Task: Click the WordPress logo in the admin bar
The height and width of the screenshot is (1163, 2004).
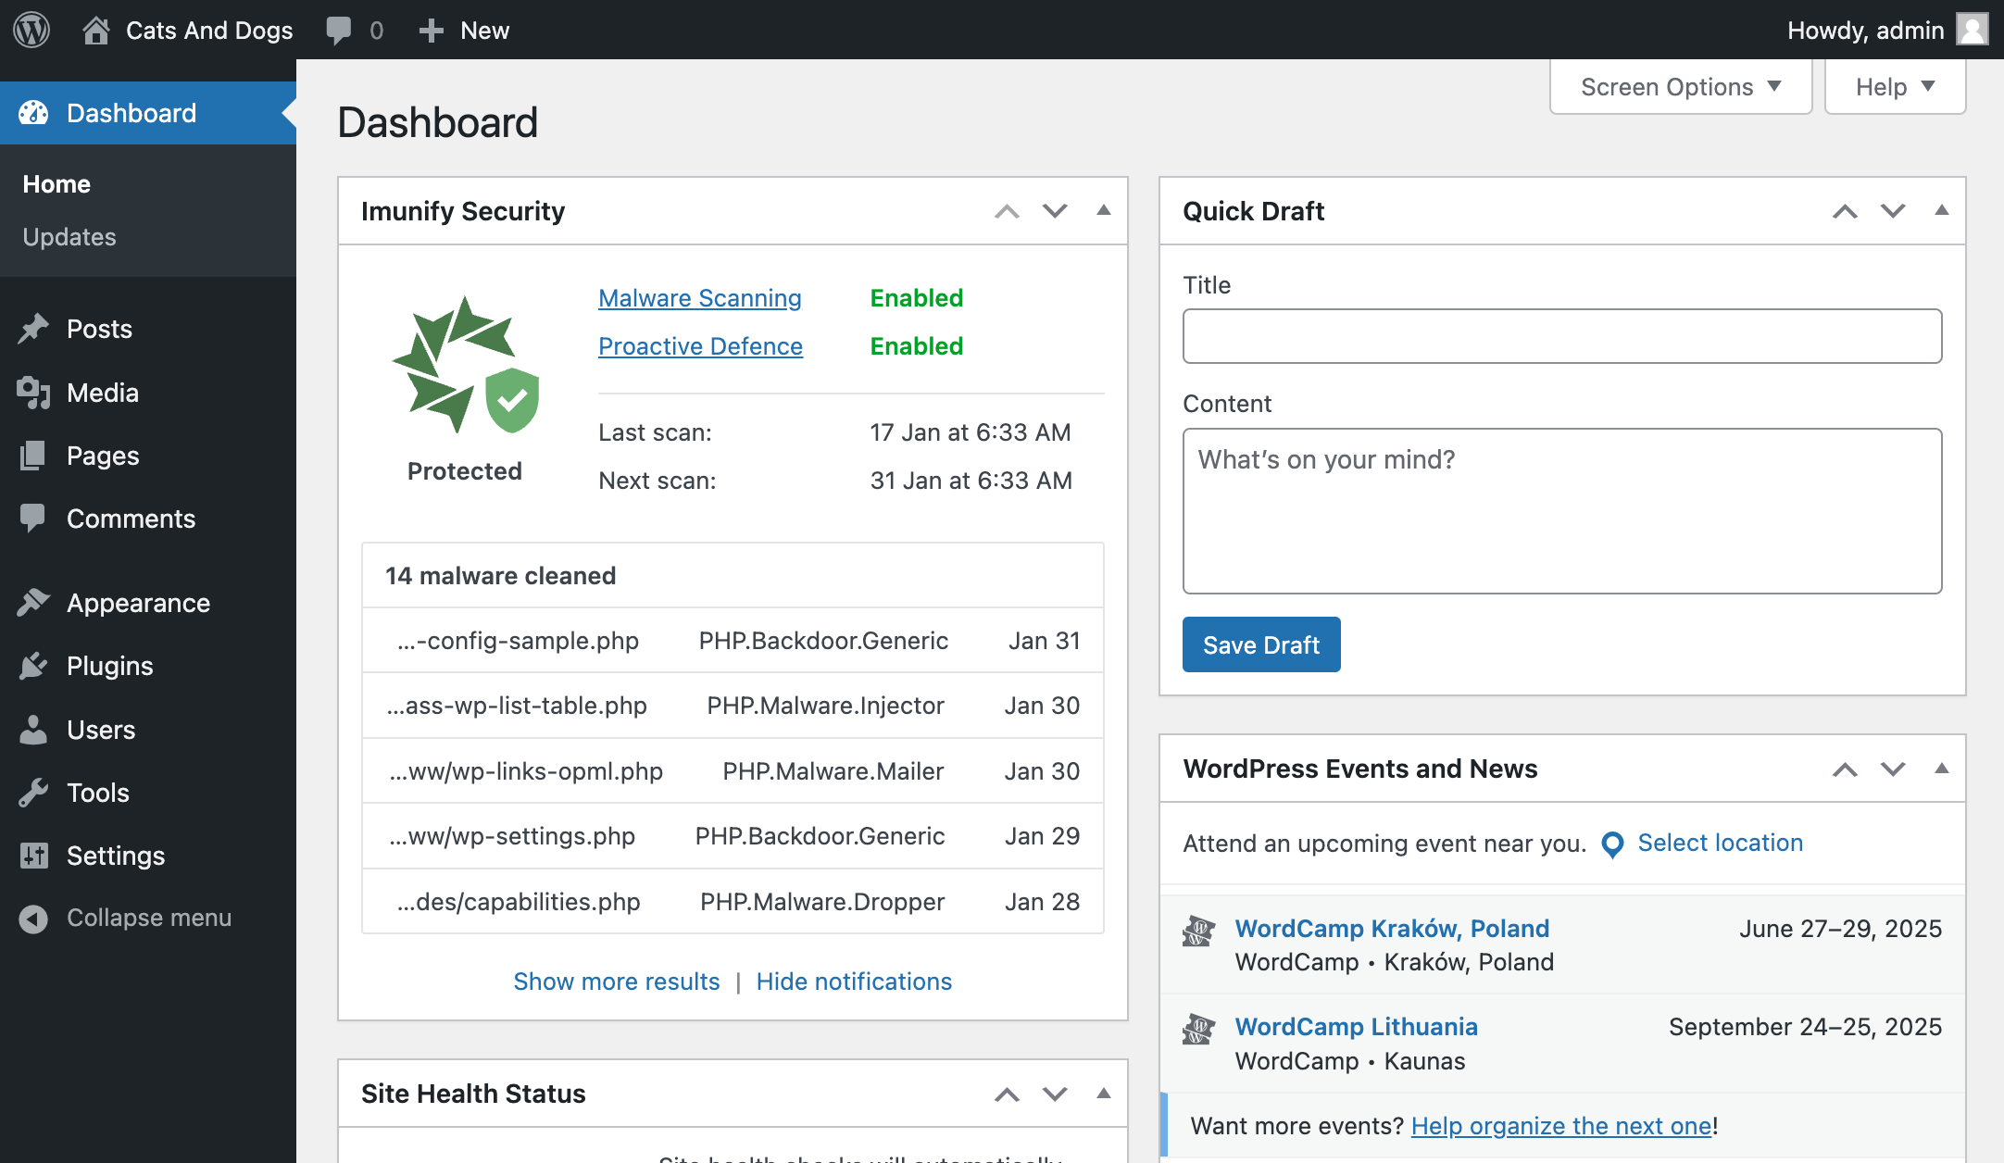Action: (31, 30)
